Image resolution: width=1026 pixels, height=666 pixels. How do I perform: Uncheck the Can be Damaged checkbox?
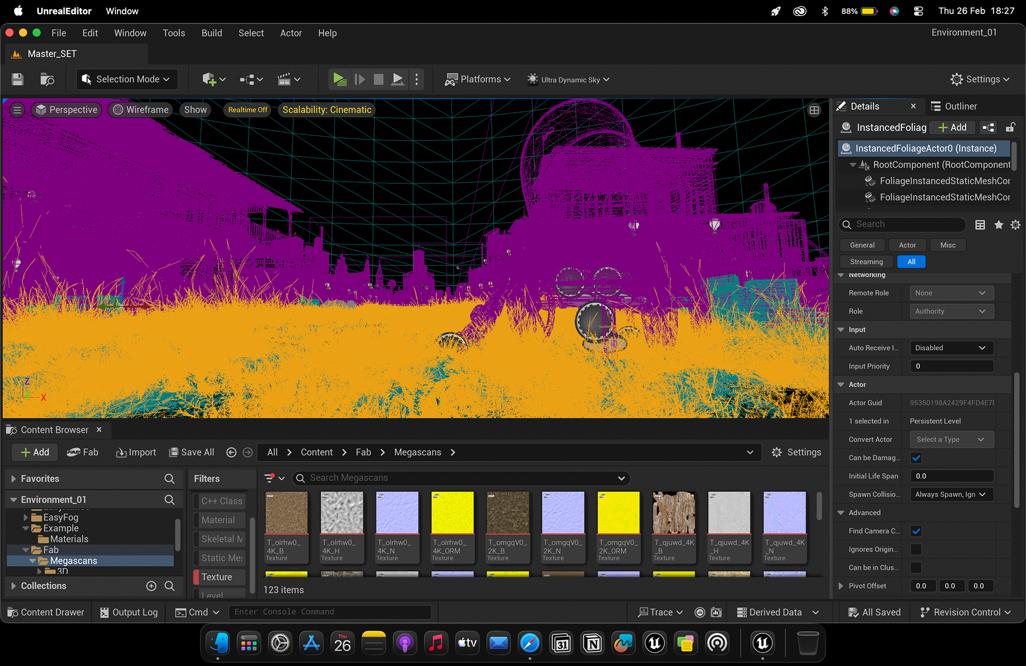pyautogui.click(x=916, y=458)
